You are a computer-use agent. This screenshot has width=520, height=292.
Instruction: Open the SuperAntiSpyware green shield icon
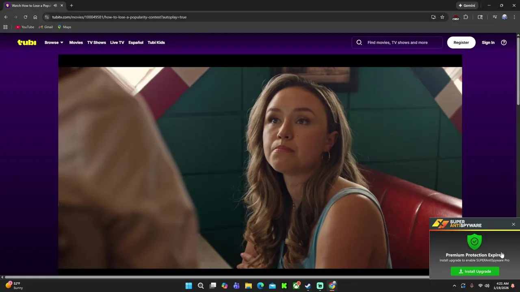474,241
